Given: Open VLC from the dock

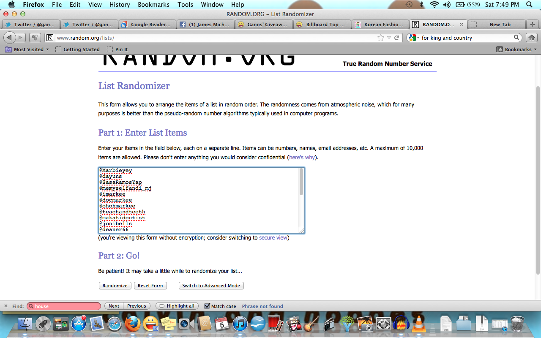Looking at the screenshot, I should click(418, 324).
